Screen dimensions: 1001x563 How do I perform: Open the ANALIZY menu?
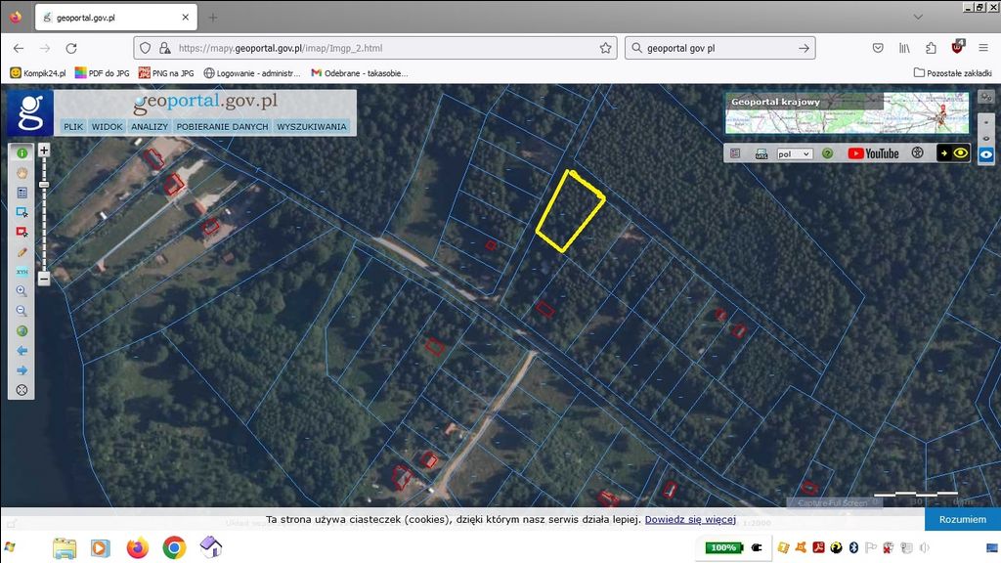click(x=150, y=126)
